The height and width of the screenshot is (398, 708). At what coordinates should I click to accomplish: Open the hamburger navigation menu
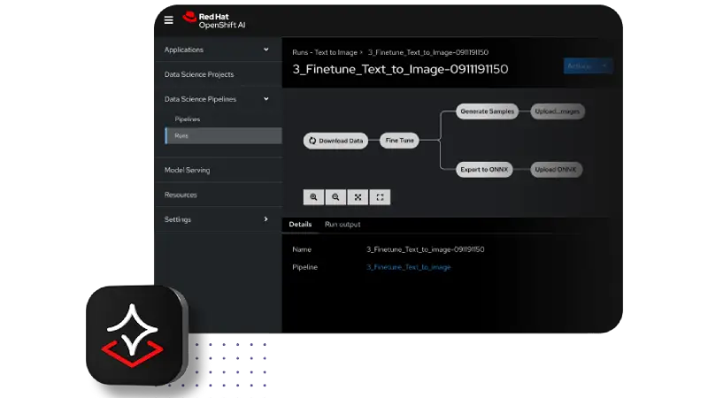click(169, 20)
